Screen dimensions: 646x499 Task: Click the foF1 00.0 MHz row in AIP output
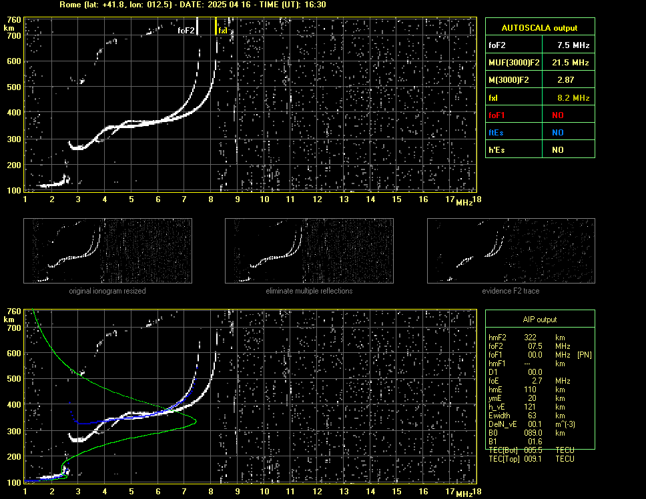tap(540, 355)
